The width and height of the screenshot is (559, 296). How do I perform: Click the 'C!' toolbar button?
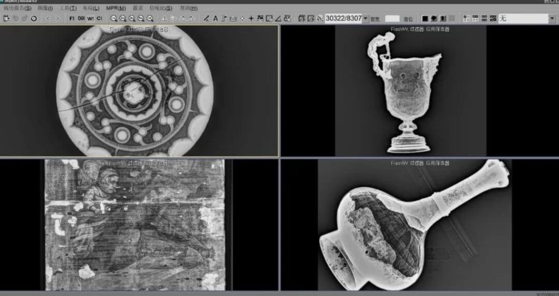click(x=99, y=19)
